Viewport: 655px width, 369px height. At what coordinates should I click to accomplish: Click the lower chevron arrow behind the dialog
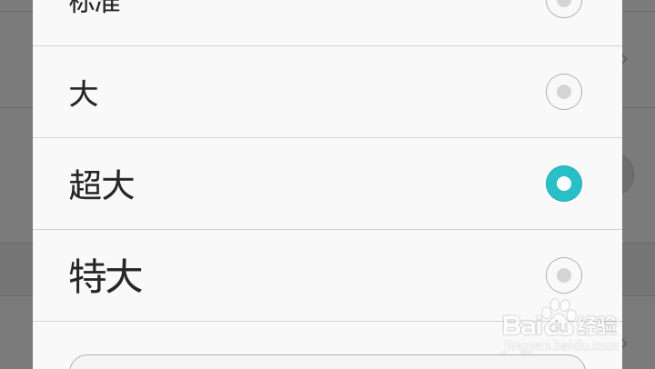[625, 344]
